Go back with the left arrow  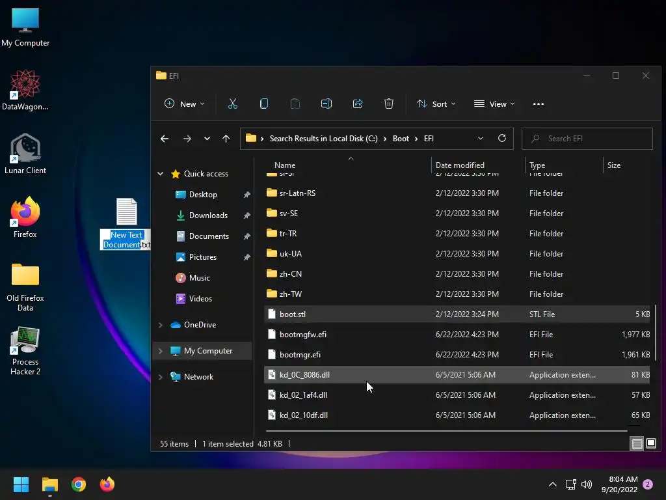click(x=165, y=139)
